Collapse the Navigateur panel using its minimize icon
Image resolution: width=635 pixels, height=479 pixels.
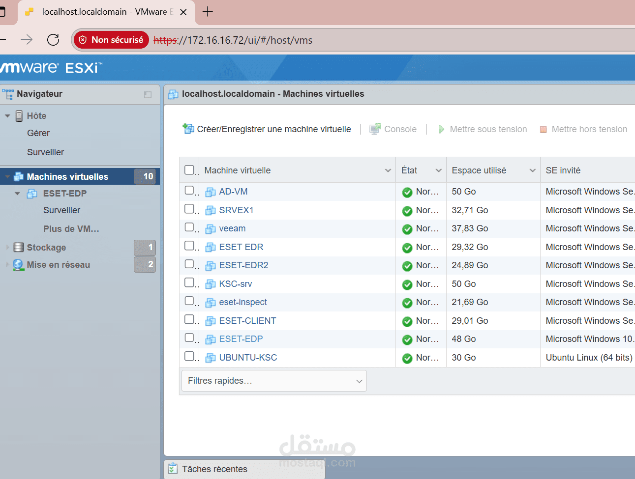click(148, 94)
